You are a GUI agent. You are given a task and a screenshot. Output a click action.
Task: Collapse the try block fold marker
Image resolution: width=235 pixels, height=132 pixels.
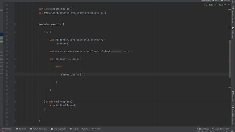15,32
